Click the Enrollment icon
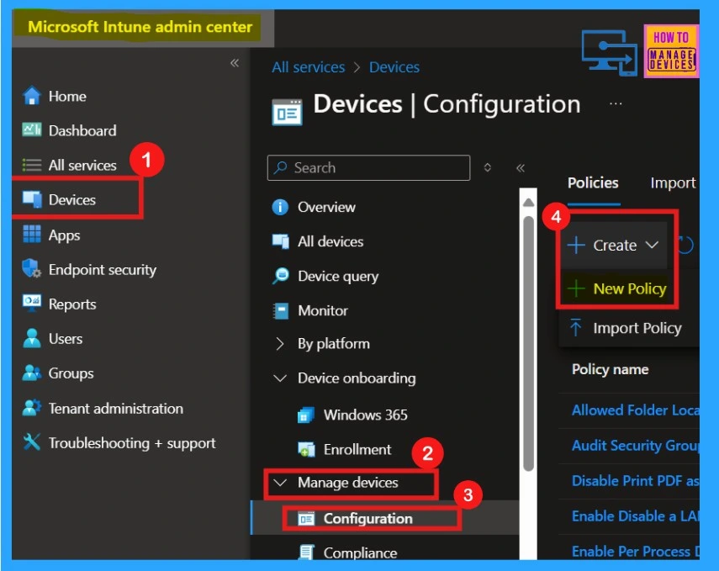This screenshot has height=571, width=719. pos(306,449)
